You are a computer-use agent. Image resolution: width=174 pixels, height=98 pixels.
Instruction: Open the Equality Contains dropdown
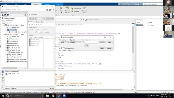[76, 42]
